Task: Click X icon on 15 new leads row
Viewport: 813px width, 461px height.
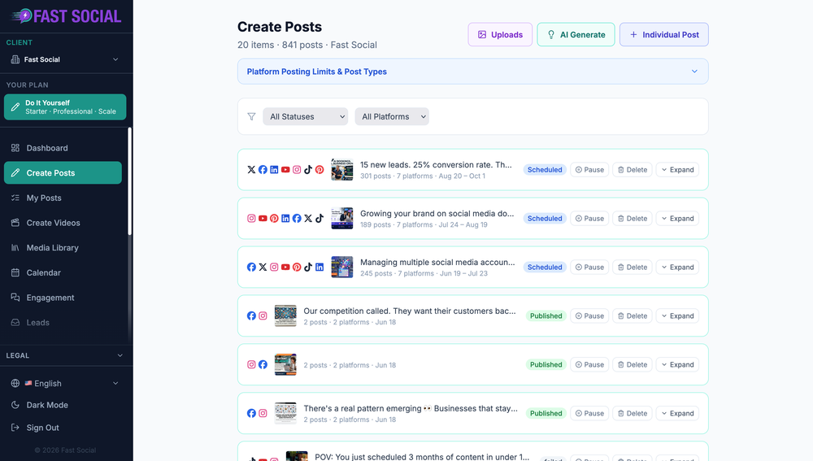Action: 251,170
